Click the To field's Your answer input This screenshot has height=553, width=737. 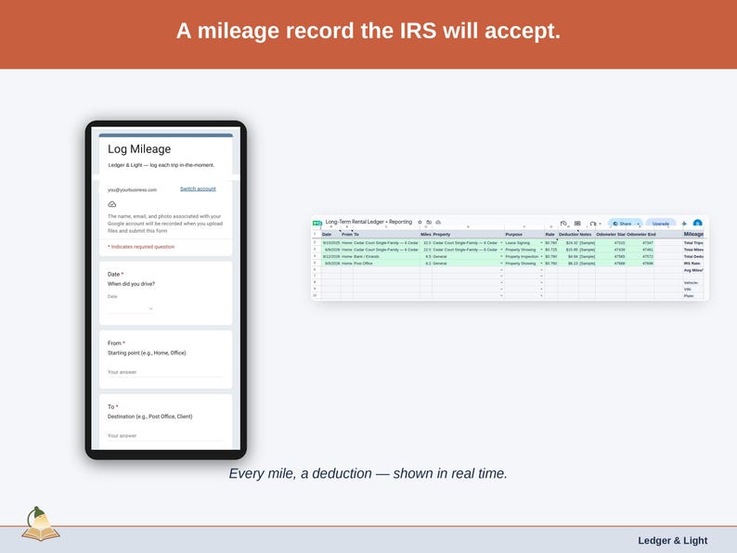pos(165,436)
